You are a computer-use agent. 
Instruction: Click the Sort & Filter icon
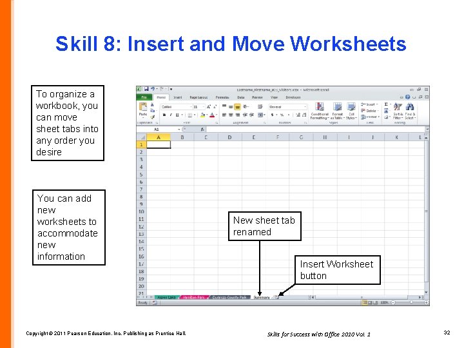[x=398, y=106]
